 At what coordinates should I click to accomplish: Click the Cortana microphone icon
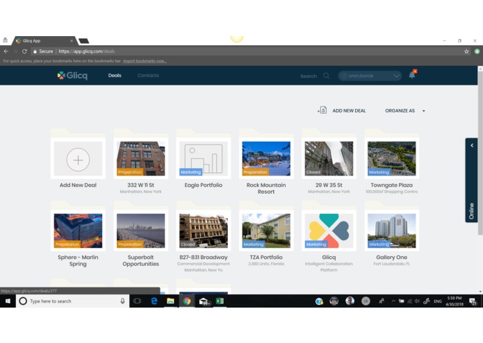pyautogui.click(x=122, y=301)
